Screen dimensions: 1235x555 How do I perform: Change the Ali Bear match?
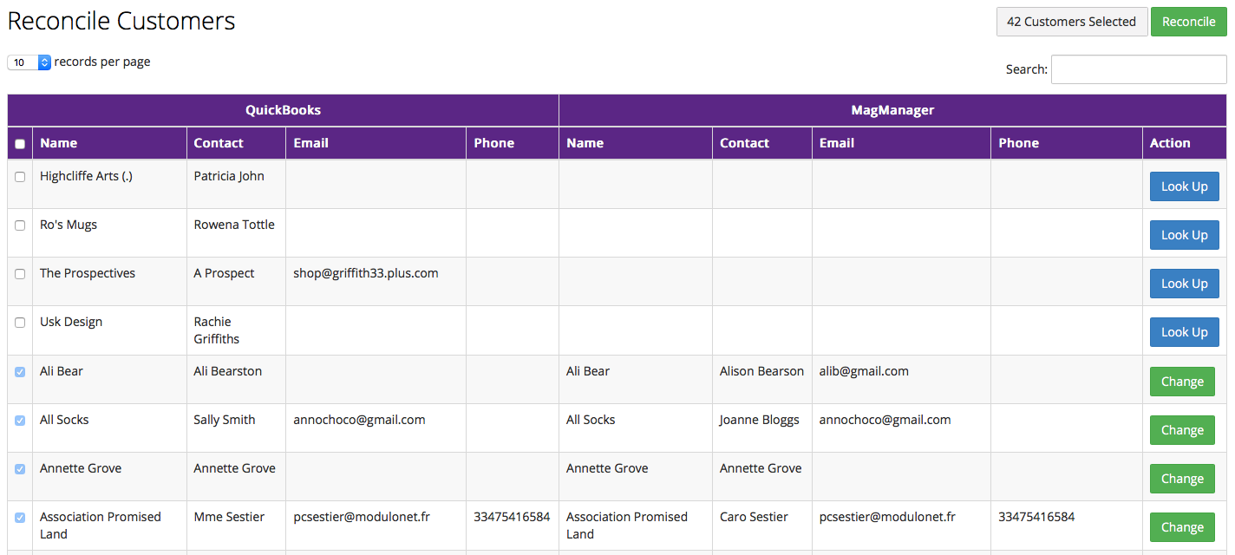point(1182,382)
